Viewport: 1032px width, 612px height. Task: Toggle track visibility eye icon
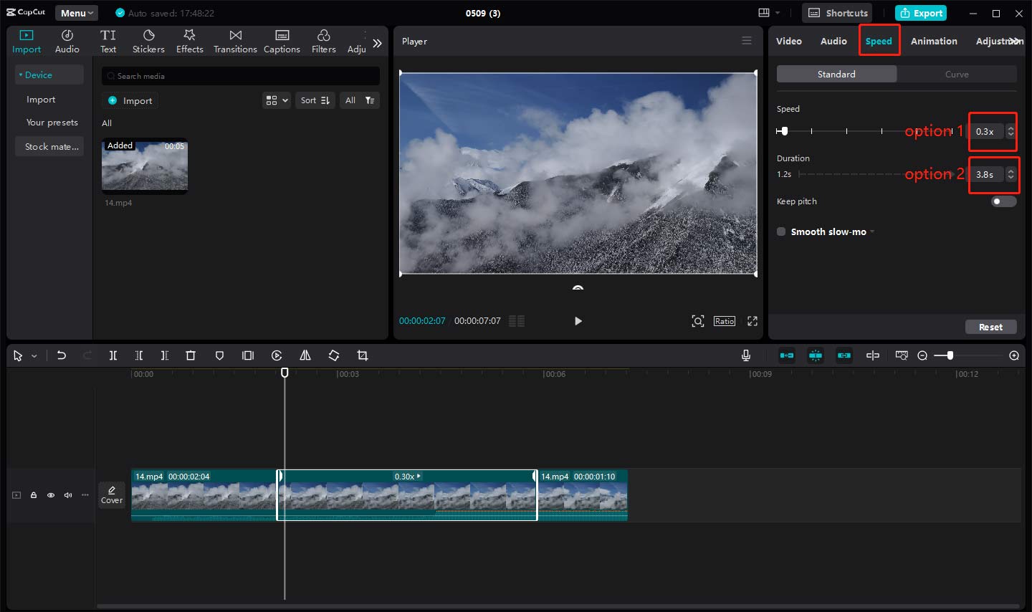pos(51,495)
